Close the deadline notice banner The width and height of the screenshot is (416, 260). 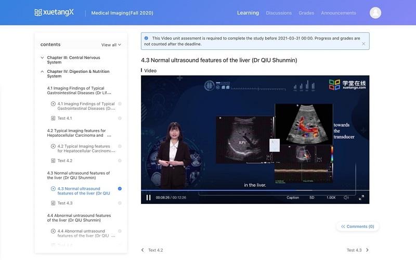click(363, 44)
